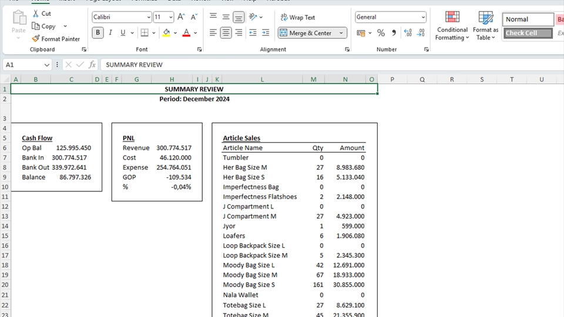Open font color dropdown arrow
Image resolution: width=564 pixels, height=317 pixels.
[195, 33]
